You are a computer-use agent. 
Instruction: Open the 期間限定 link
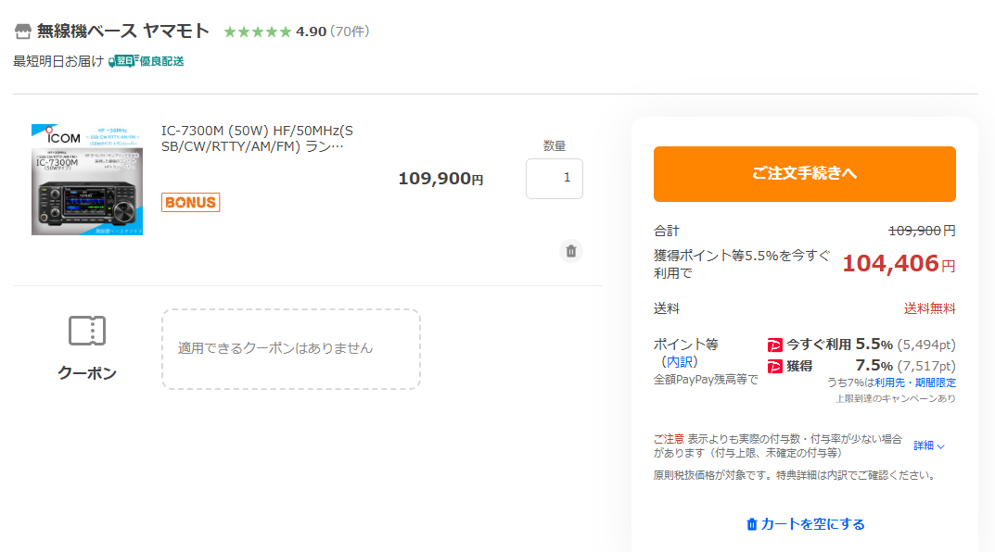pos(936,383)
